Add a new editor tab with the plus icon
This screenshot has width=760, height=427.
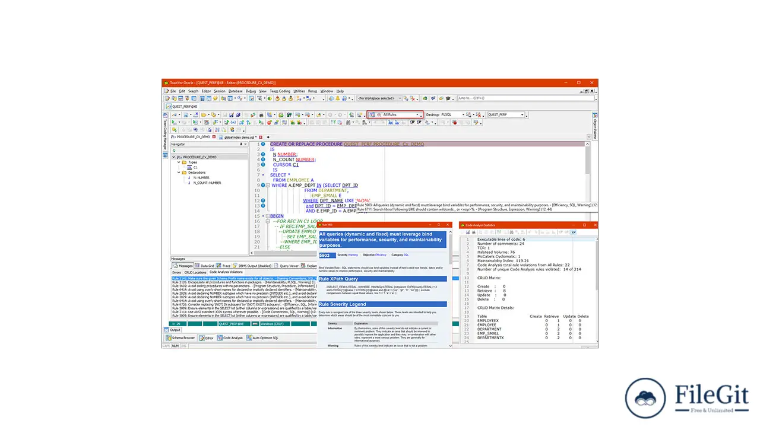point(268,137)
